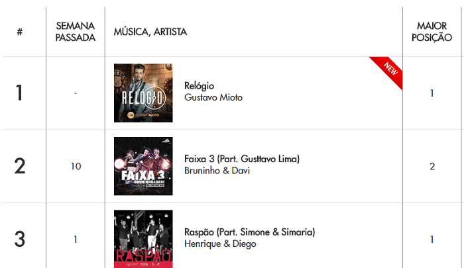Open song Raspão (Part. Simone & Simaria)

point(249,232)
